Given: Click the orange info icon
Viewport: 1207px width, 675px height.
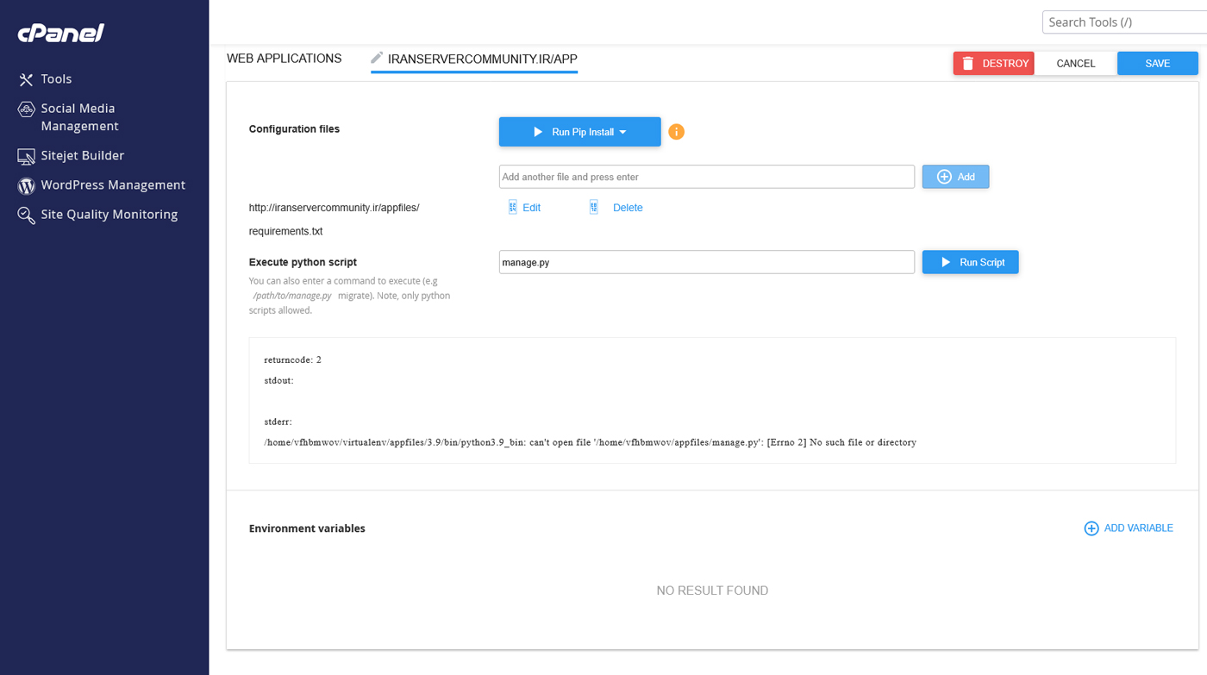Looking at the screenshot, I should [x=677, y=132].
